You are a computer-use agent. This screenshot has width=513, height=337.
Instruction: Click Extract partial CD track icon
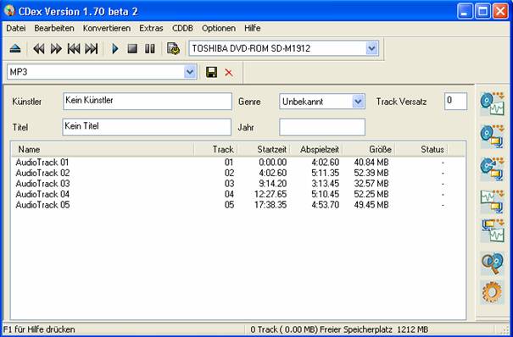click(x=492, y=168)
